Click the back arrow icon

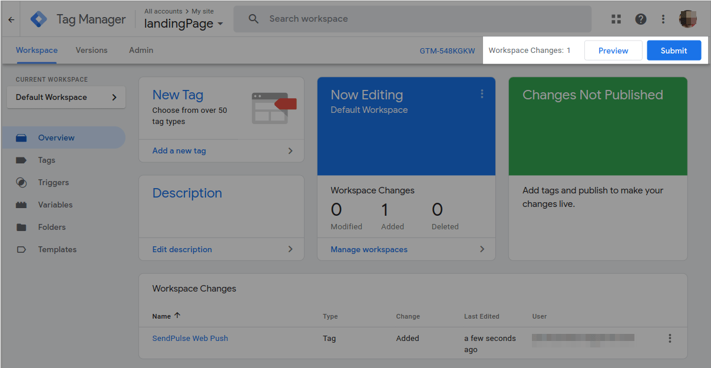11,19
